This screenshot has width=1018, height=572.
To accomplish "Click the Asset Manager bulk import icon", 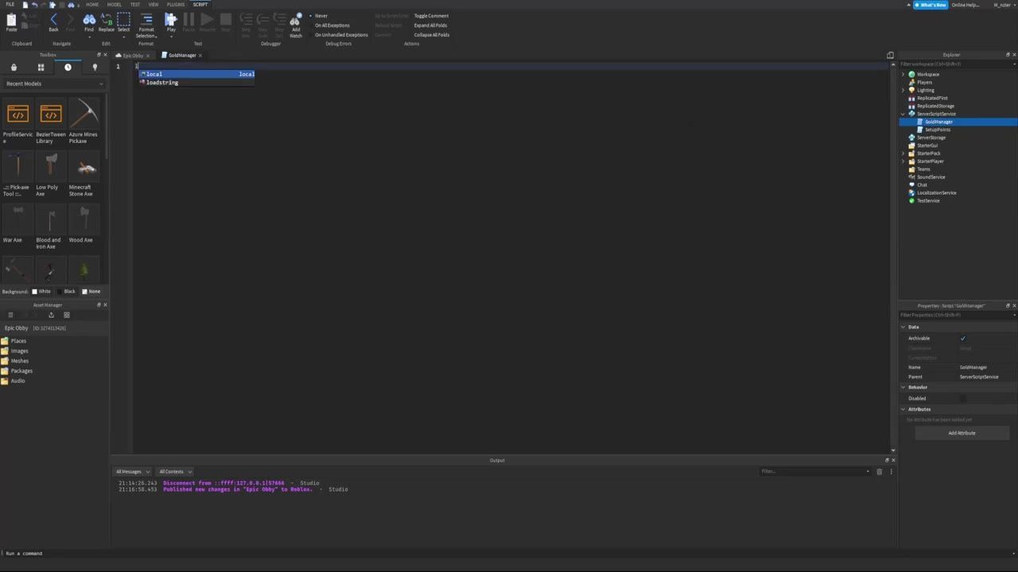I will click(51, 315).
